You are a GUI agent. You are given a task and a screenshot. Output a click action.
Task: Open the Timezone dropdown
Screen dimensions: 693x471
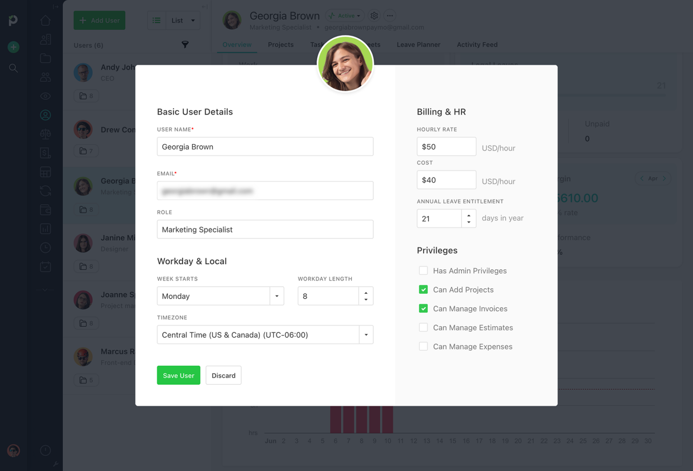pos(366,335)
